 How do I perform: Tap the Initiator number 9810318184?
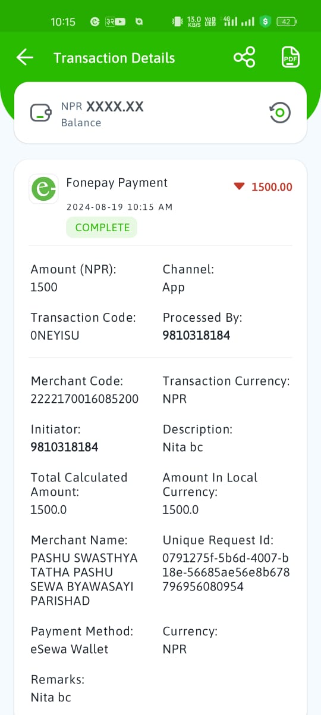pyautogui.click(x=64, y=447)
